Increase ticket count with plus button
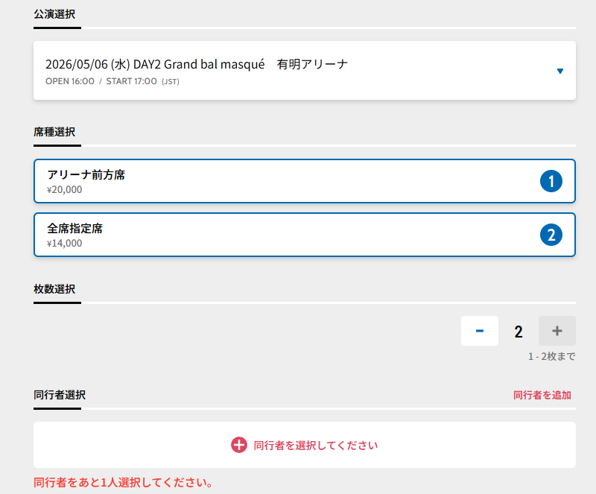 [557, 331]
